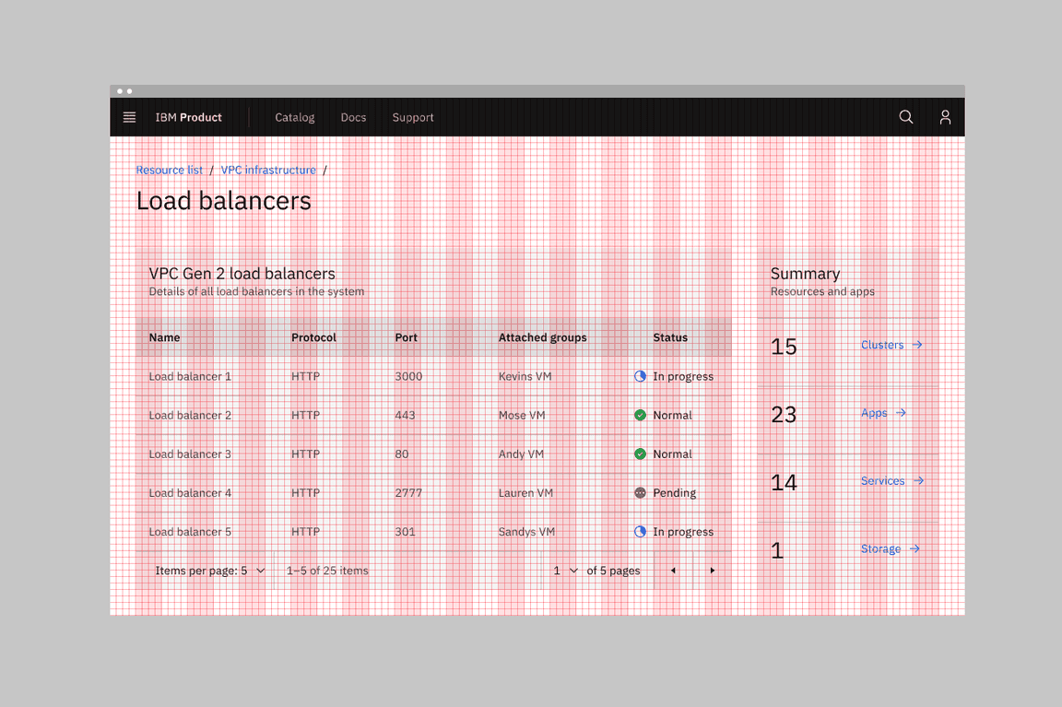The height and width of the screenshot is (707, 1062).
Task: Click the Pending status icon for Load balancer 4
Action: pyautogui.click(x=640, y=492)
